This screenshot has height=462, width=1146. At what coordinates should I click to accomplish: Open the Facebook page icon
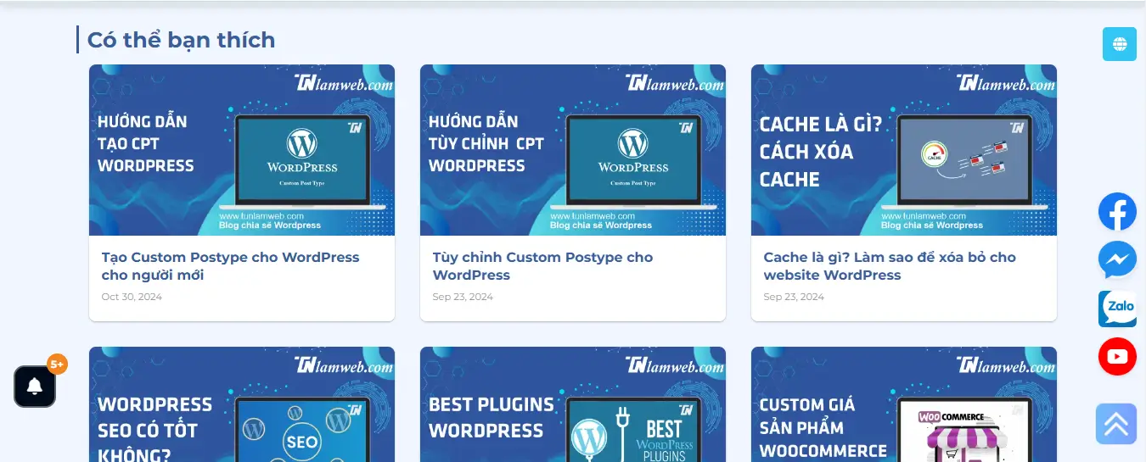pyautogui.click(x=1117, y=212)
